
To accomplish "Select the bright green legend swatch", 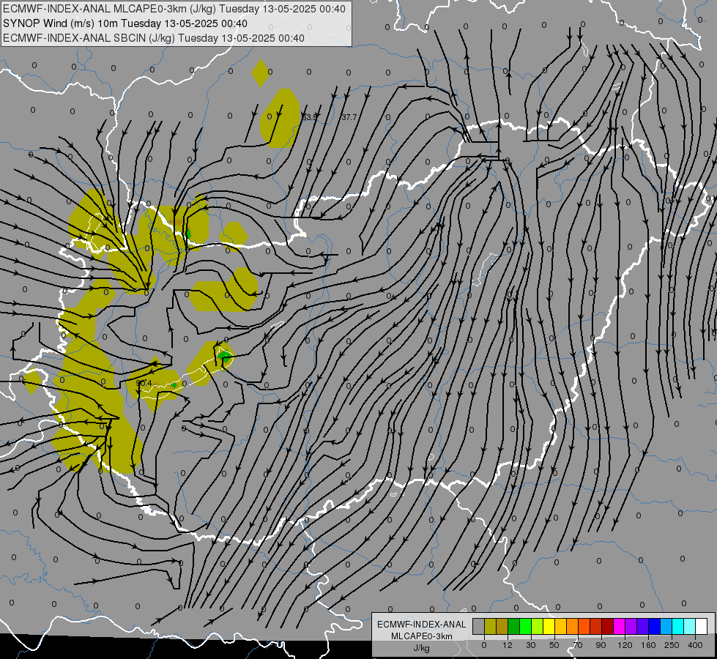I will 525,626.
